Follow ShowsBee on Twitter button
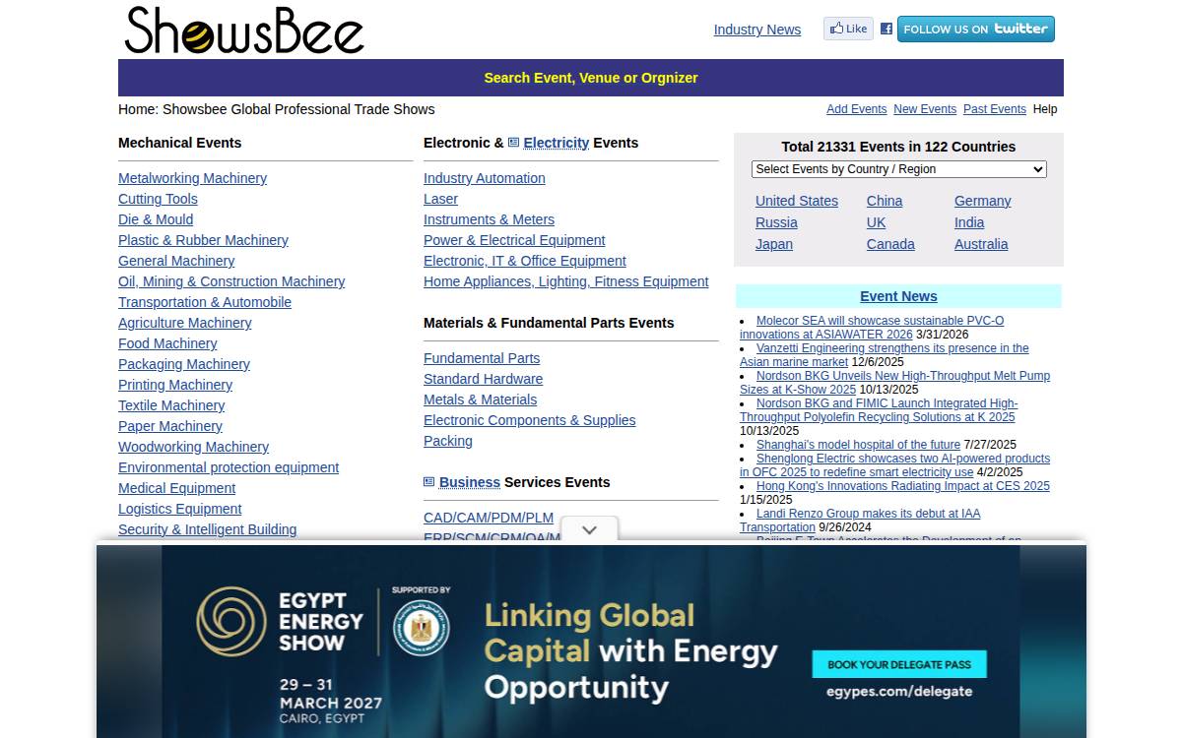This screenshot has height=738, width=1182. click(x=975, y=29)
